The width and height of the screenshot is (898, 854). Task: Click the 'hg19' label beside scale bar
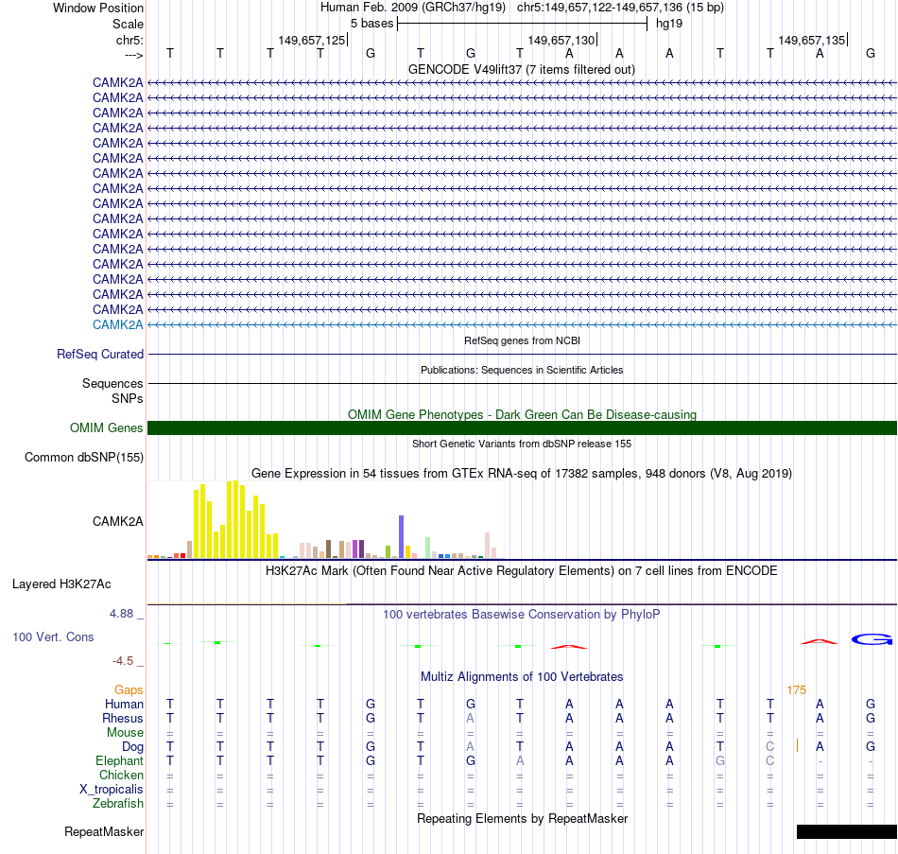click(669, 24)
